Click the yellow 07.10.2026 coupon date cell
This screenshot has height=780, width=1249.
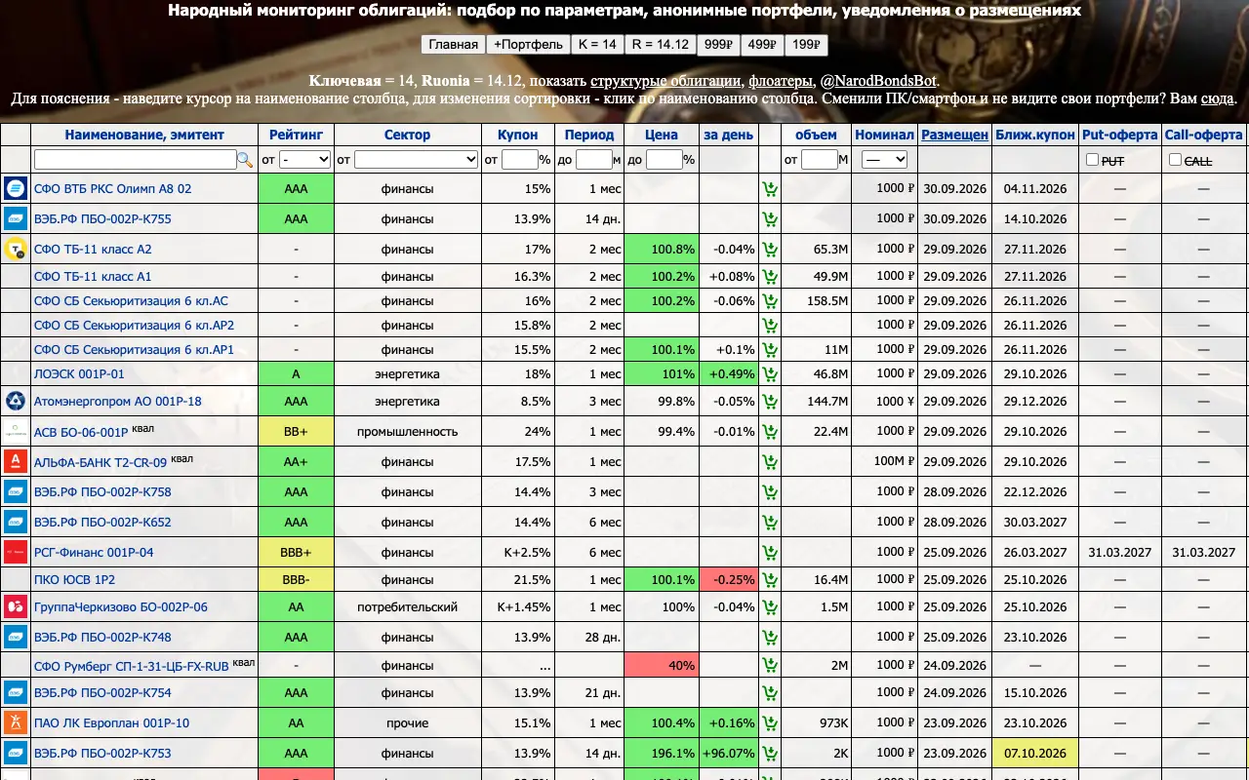click(1034, 754)
